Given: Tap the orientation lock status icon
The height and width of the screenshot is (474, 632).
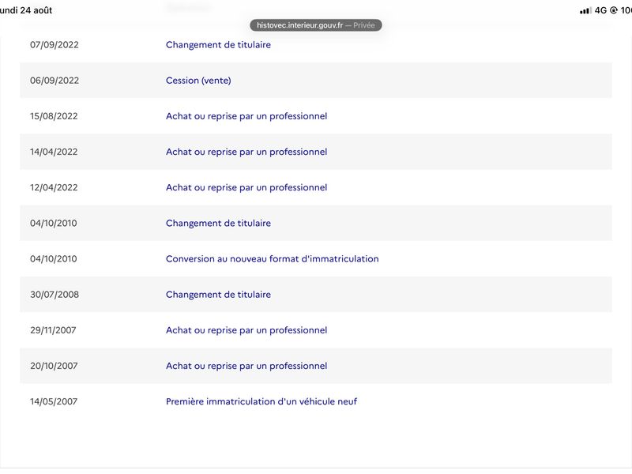Looking at the screenshot, I should (x=614, y=10).
